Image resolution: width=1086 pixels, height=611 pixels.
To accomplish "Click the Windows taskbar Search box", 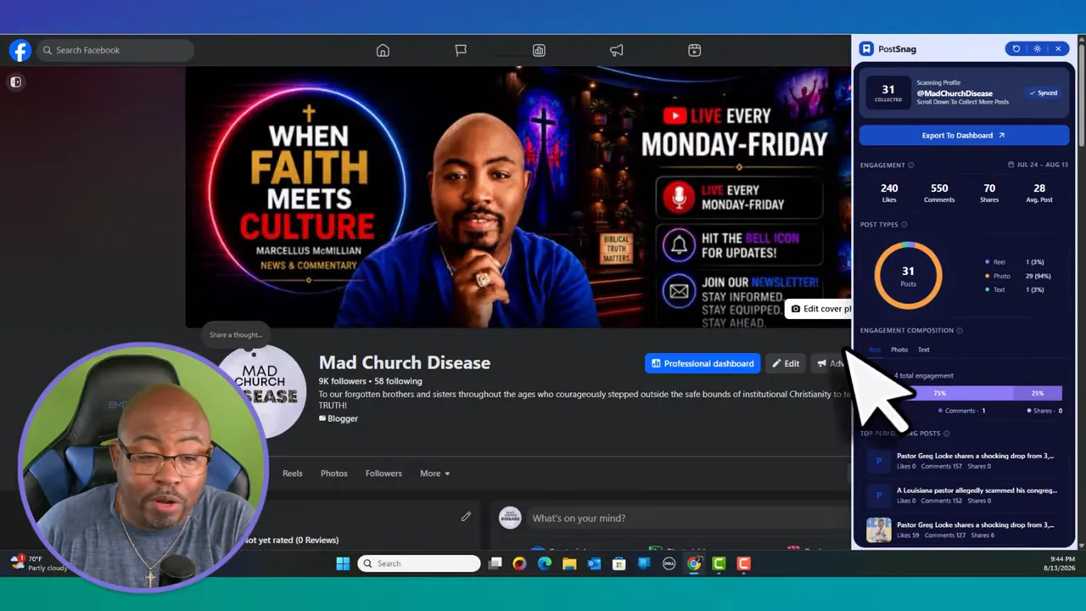I will click(419, 563).
